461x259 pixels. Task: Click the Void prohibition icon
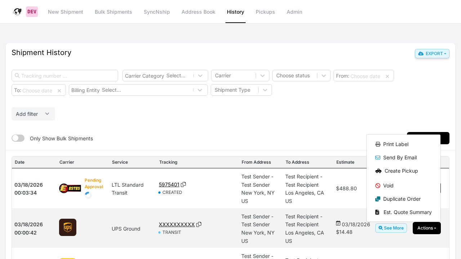pyautogui.click(x=377, y=185)
